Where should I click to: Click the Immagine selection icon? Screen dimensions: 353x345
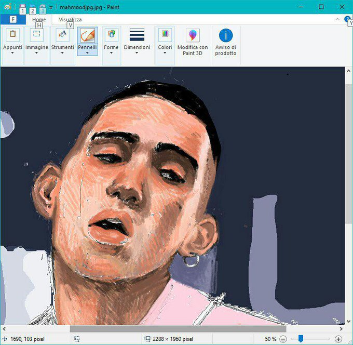37,34
